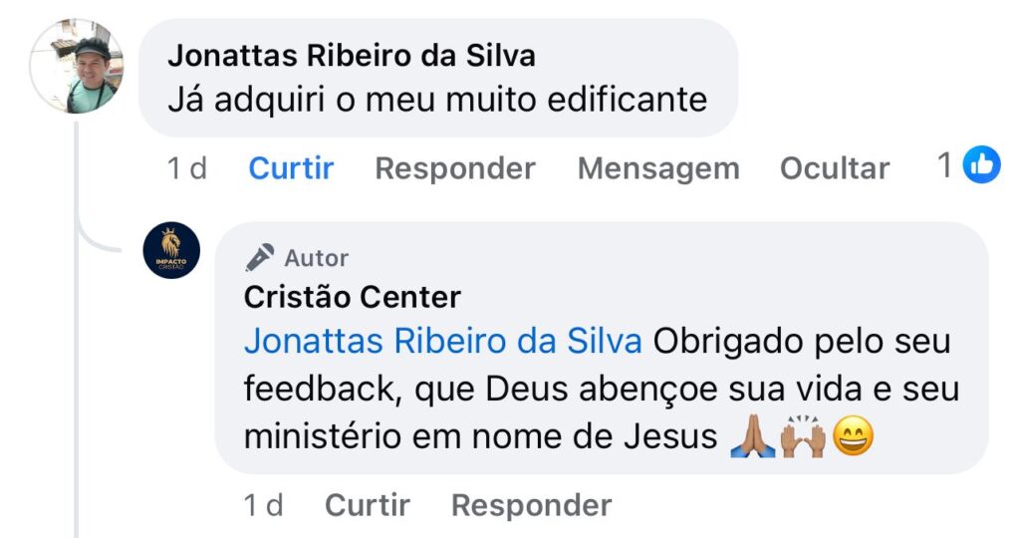
Task: Open the 1 d timestamp on the reply
Action: [x=264, y=505]
